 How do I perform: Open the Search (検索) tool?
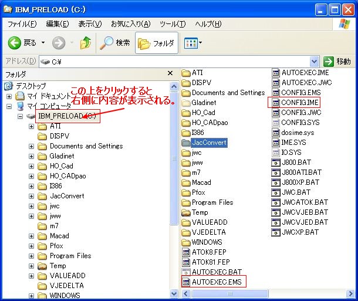(x=115, y=43)
